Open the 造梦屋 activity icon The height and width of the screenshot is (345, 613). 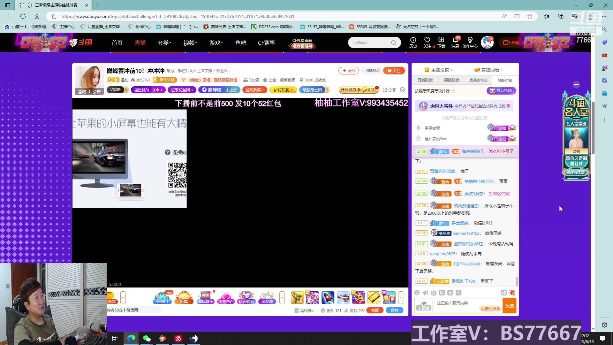(x=267, y=298)
